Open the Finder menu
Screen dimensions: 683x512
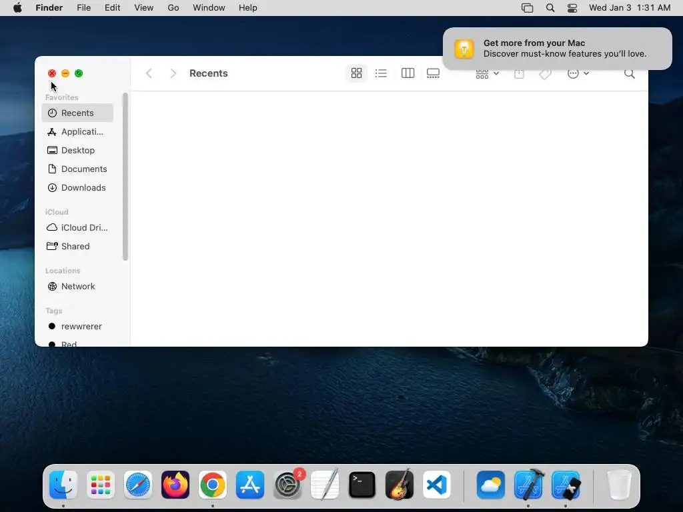click(49, 8)
